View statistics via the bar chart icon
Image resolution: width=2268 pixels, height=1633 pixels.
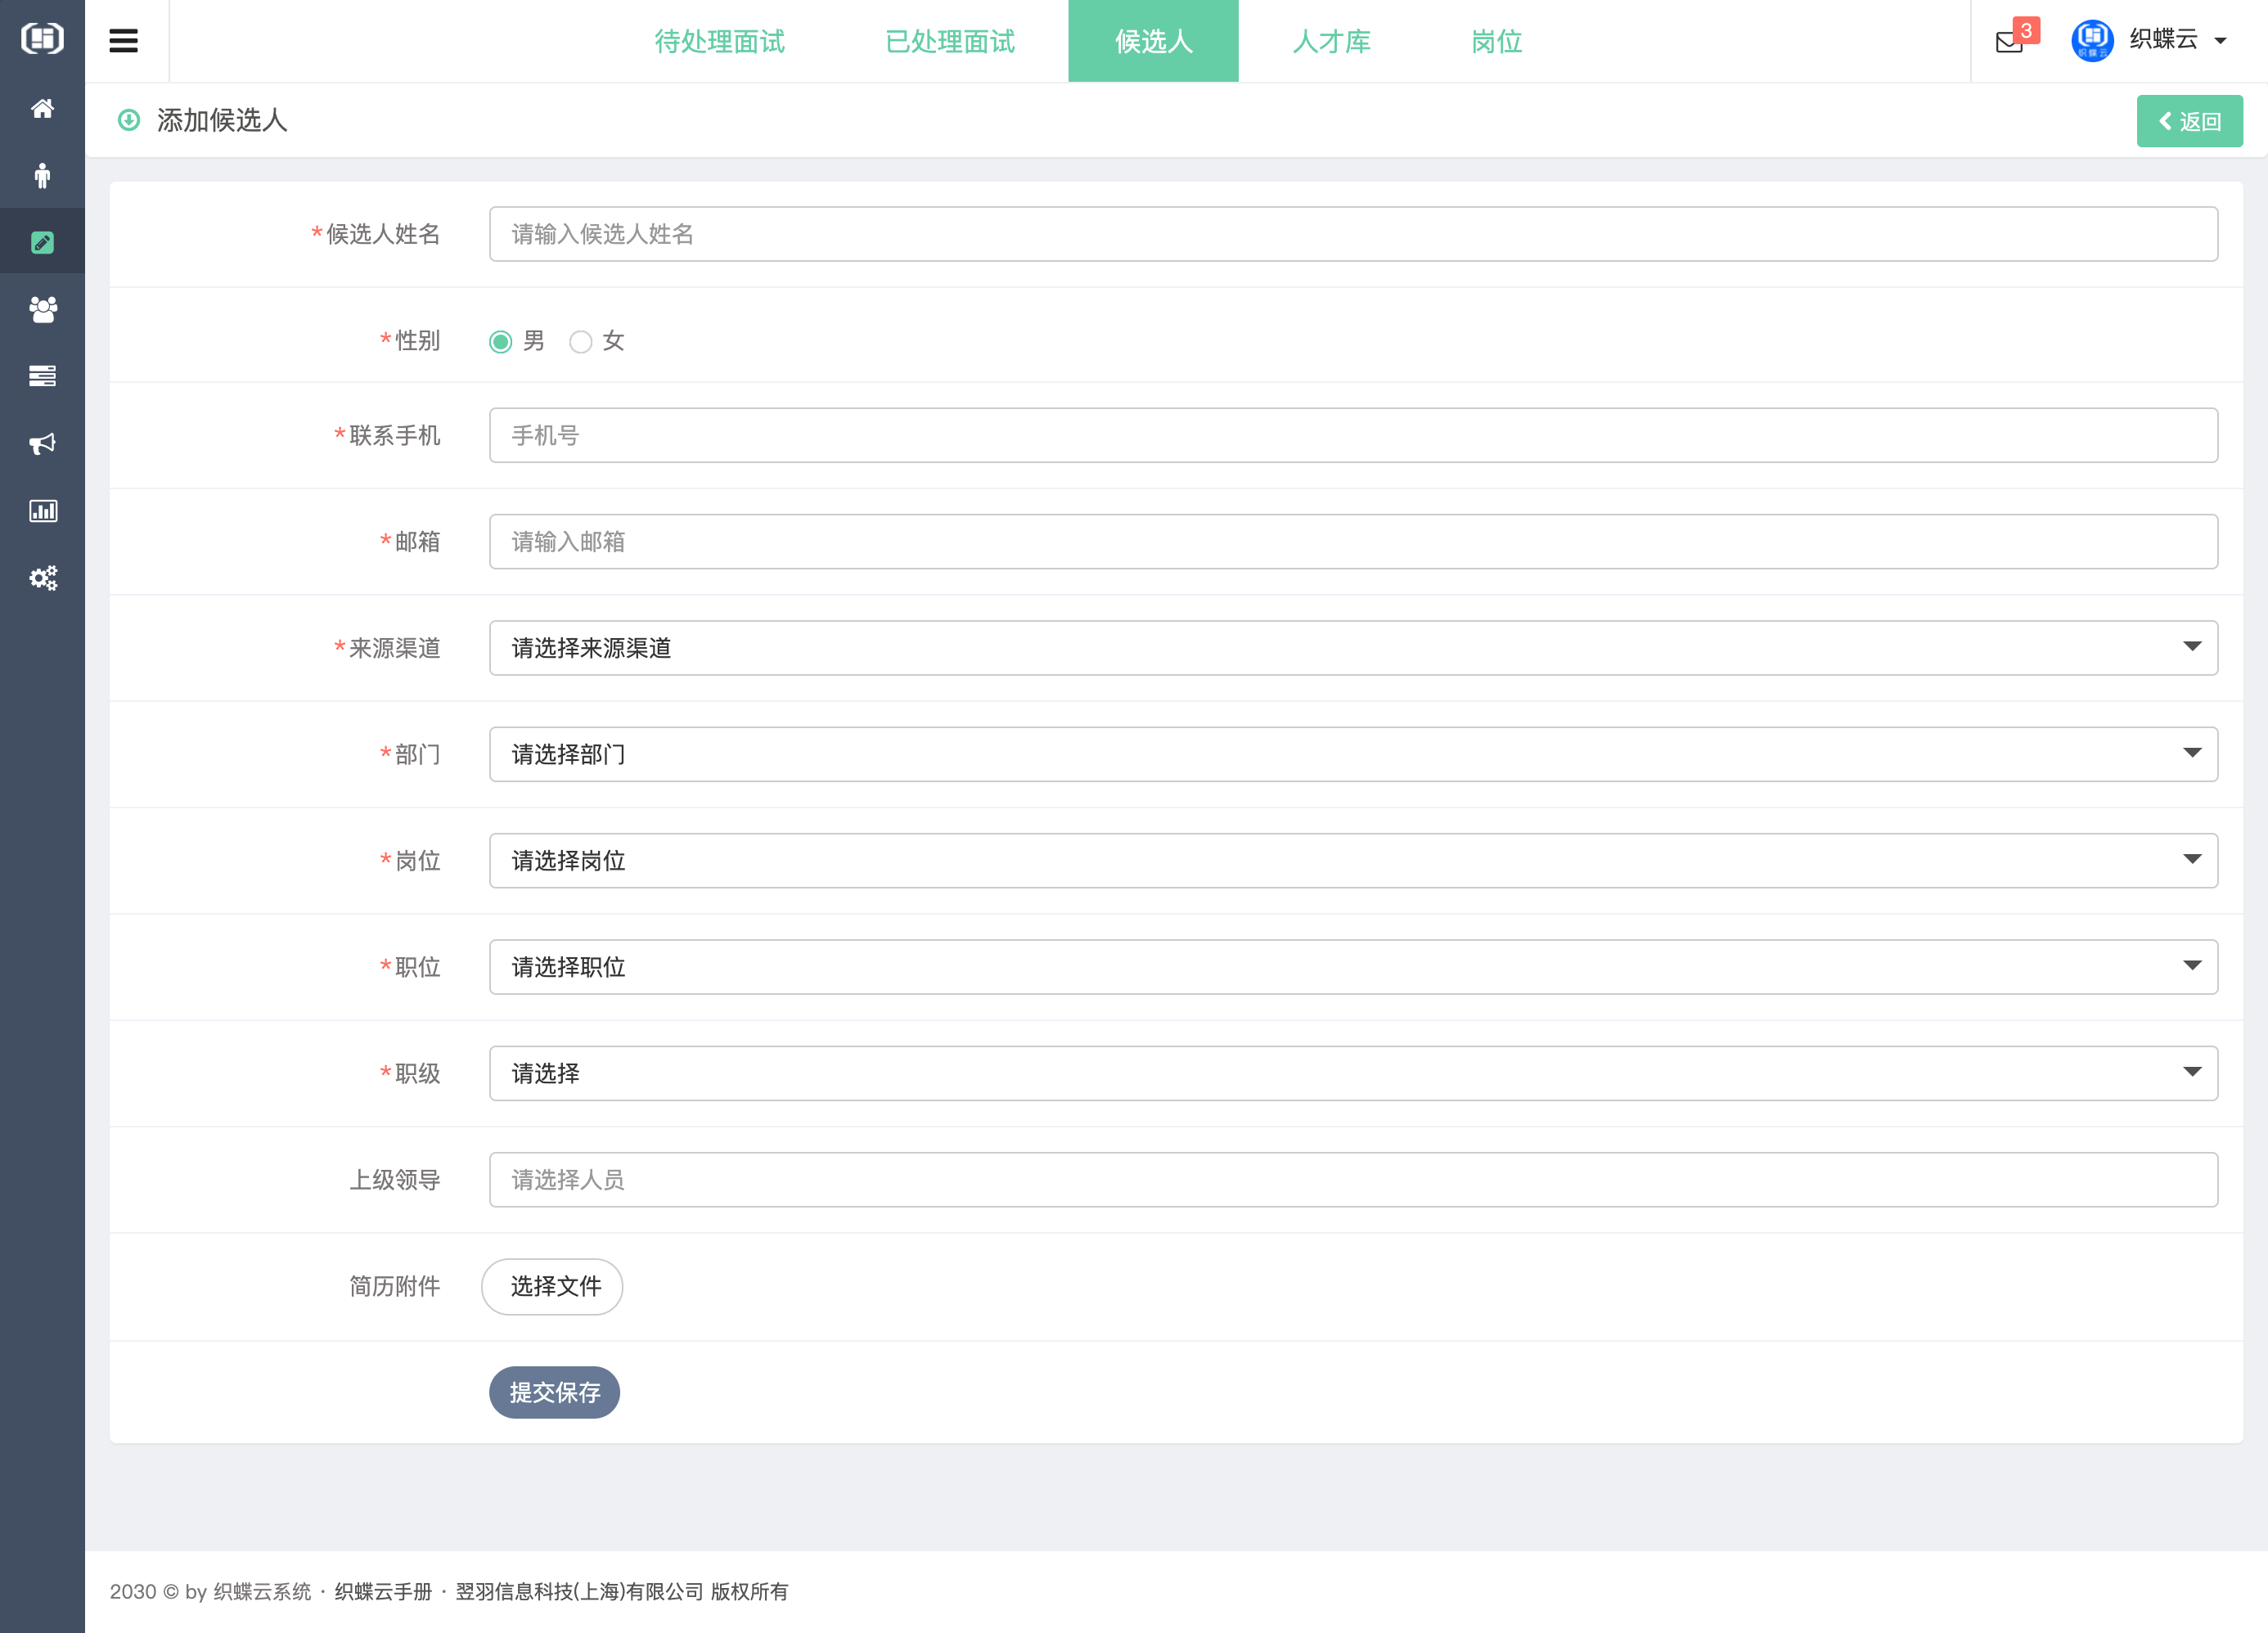(42, 510)
